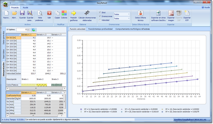The width and height of the screenshot is (213, 124).
Task: Select the Input datos side tab
Action: 4,54
